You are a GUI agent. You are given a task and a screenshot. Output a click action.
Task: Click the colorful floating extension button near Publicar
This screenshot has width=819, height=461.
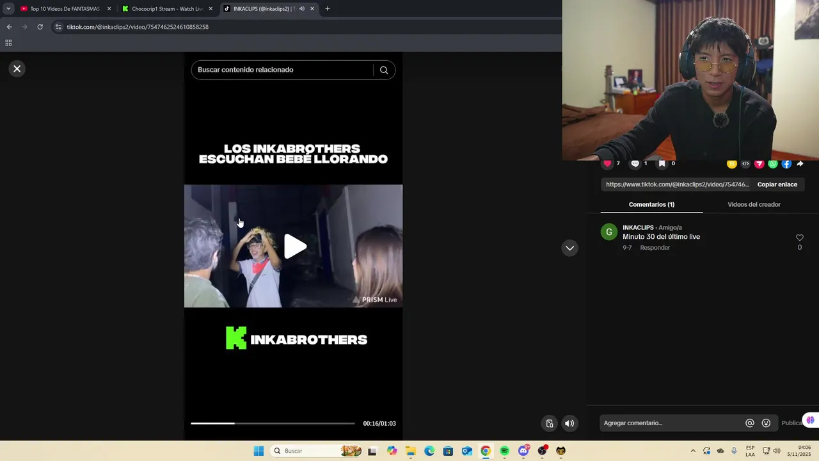810,421
